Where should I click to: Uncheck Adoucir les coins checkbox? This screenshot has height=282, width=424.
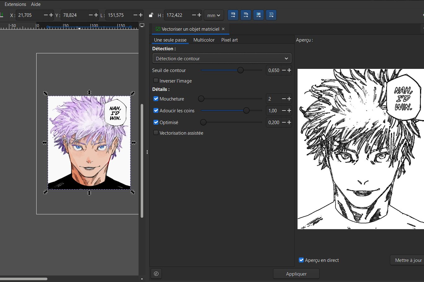point(156,110)
